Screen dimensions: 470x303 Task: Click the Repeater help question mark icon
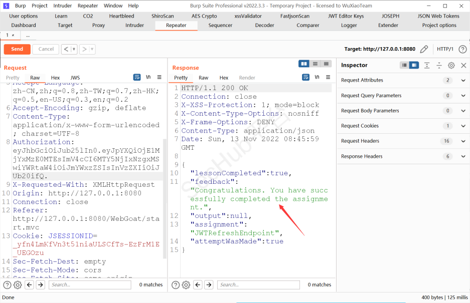pos(462,49)
